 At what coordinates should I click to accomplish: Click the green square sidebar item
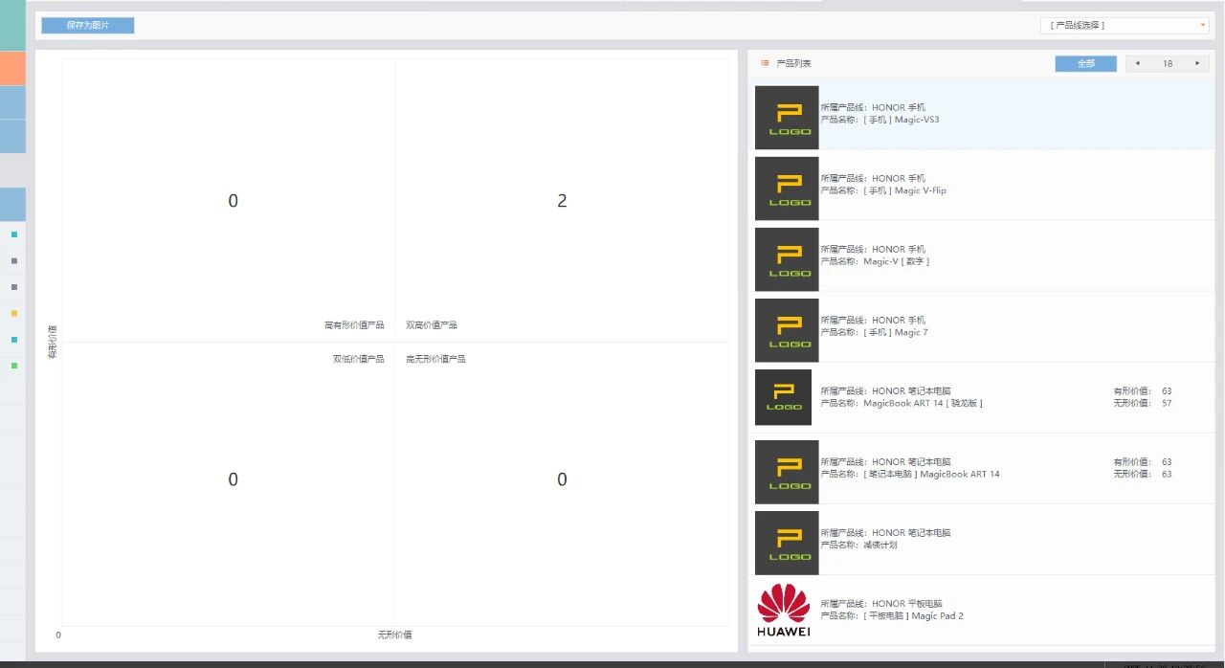pyautogui.click(x=14, y=366)
